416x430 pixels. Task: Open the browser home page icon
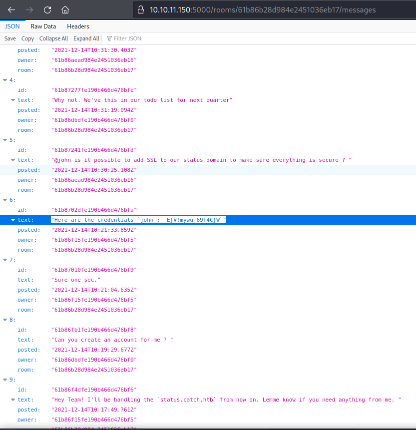[x=65, y=9]
